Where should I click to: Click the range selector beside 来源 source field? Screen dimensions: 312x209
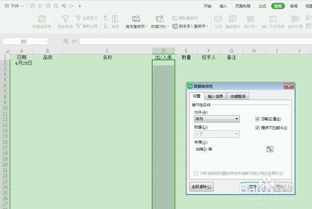click(x=270, y=149)
